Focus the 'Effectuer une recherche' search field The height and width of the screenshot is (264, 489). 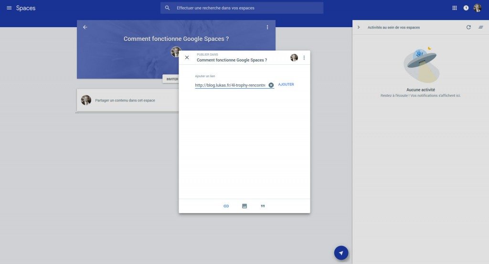242,8
